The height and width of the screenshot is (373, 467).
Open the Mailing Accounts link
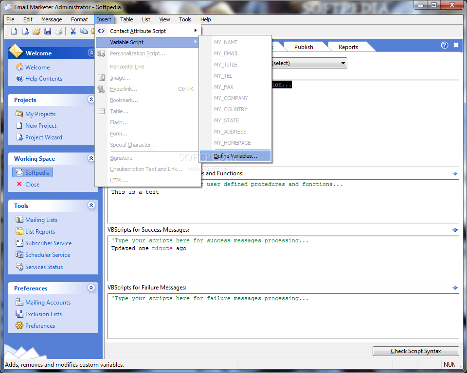[48, 302]
